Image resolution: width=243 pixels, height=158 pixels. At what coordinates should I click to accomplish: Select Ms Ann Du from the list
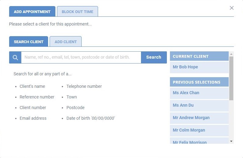pyautogui.click(x=199, y=106)
